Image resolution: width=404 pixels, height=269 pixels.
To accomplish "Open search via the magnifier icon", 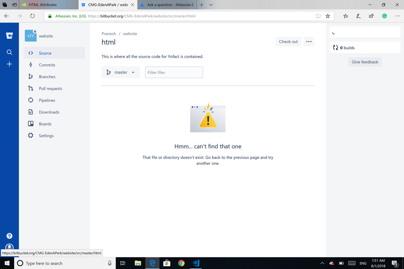I will pos(9,52).
